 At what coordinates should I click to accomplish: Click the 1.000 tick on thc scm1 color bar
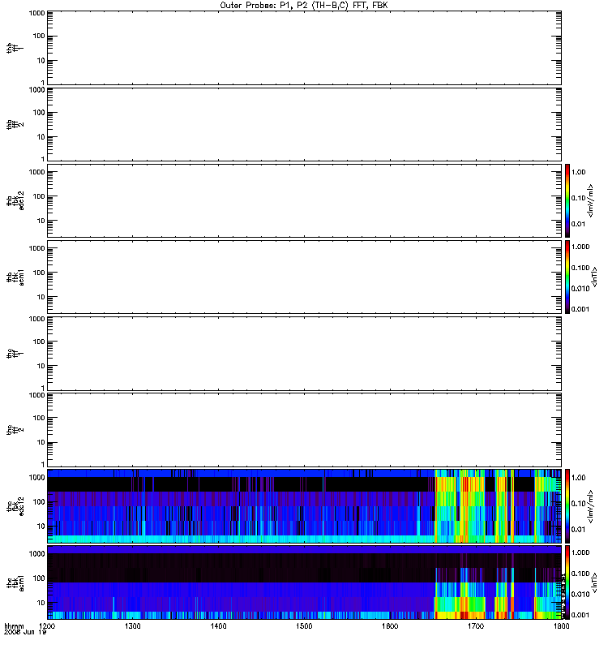(x=580, y=552)
